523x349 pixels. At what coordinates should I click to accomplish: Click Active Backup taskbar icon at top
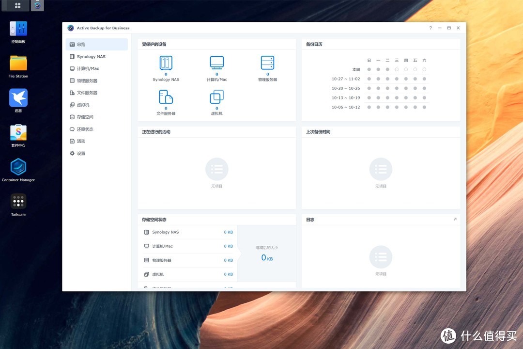37,5
